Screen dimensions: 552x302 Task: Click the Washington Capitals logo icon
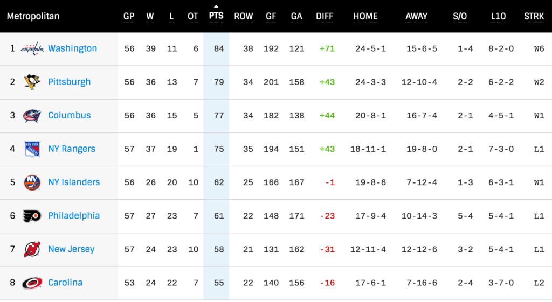[x=32, y=49]
